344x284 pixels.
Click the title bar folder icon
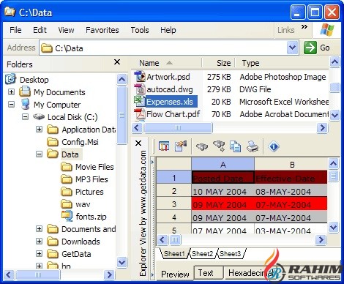point(10,12)
